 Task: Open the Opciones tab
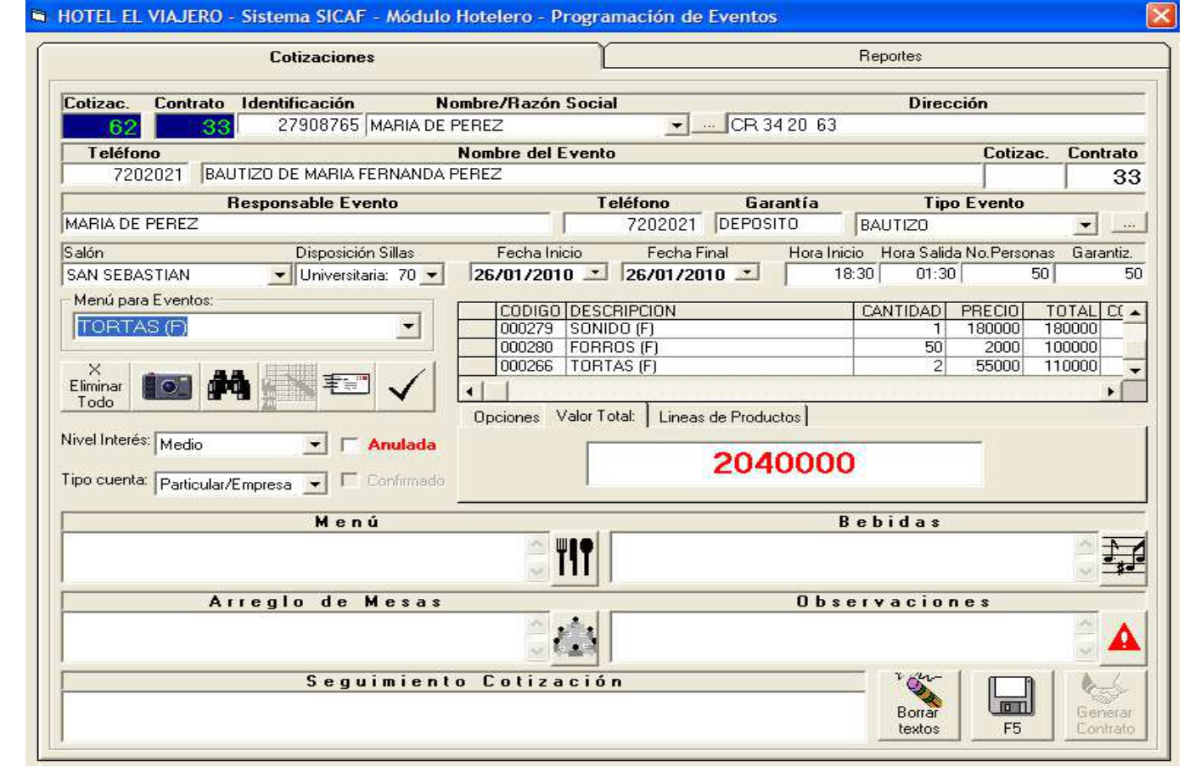506,417
